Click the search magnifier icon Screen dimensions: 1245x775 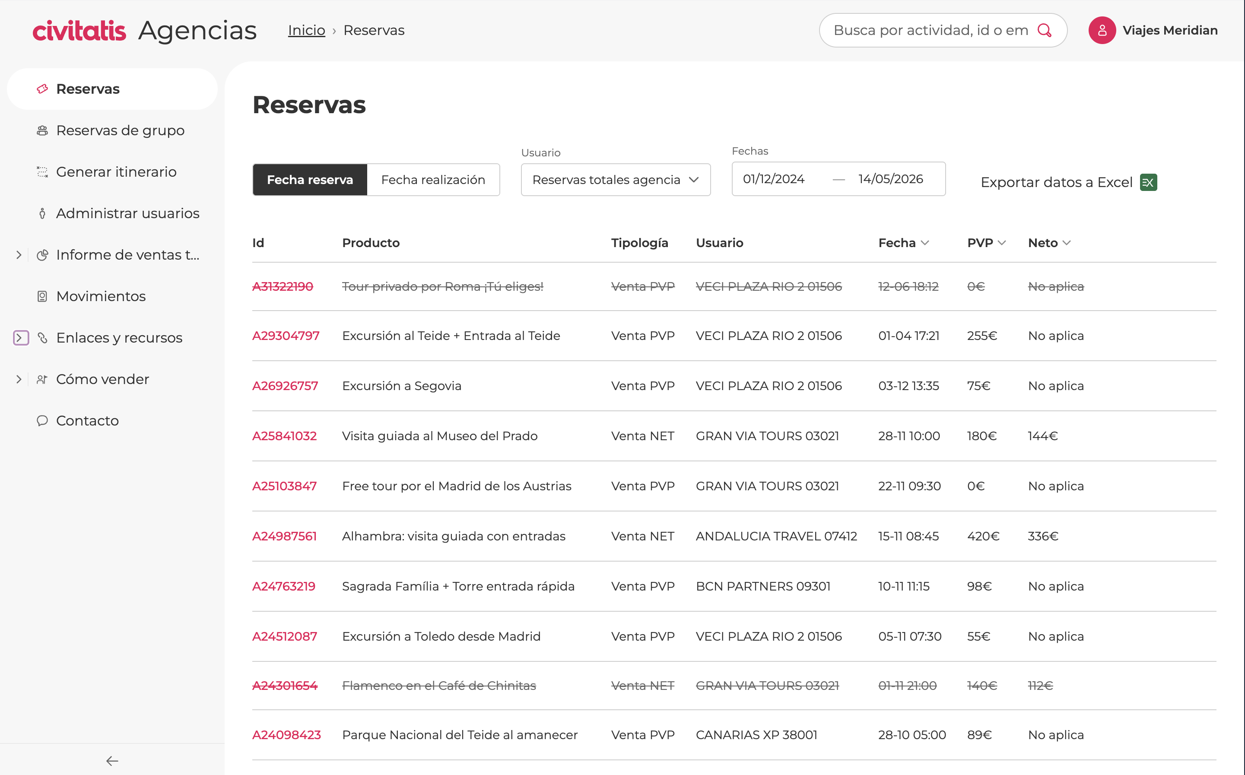1045,30
